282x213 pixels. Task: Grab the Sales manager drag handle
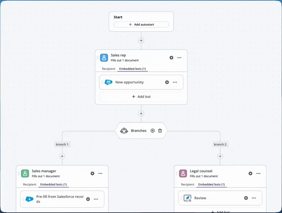[x=19, y=173]
